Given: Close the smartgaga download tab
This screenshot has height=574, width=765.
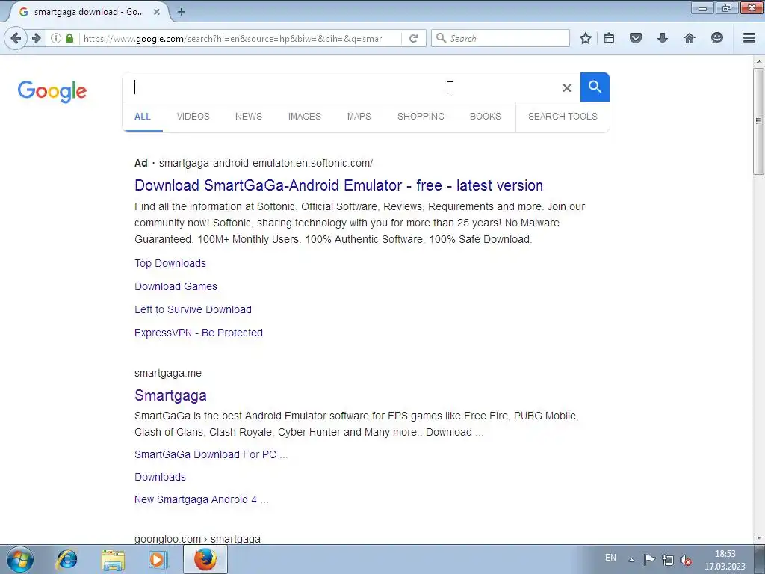Looking at the screenshot, I should [157, 12].
